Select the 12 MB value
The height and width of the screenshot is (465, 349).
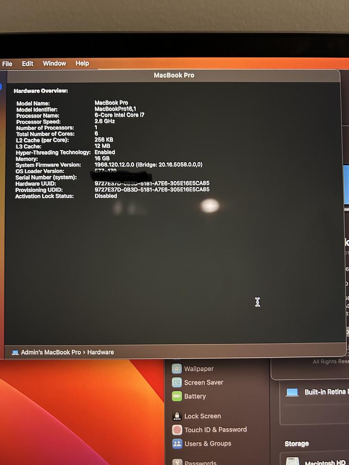point(103,146)
